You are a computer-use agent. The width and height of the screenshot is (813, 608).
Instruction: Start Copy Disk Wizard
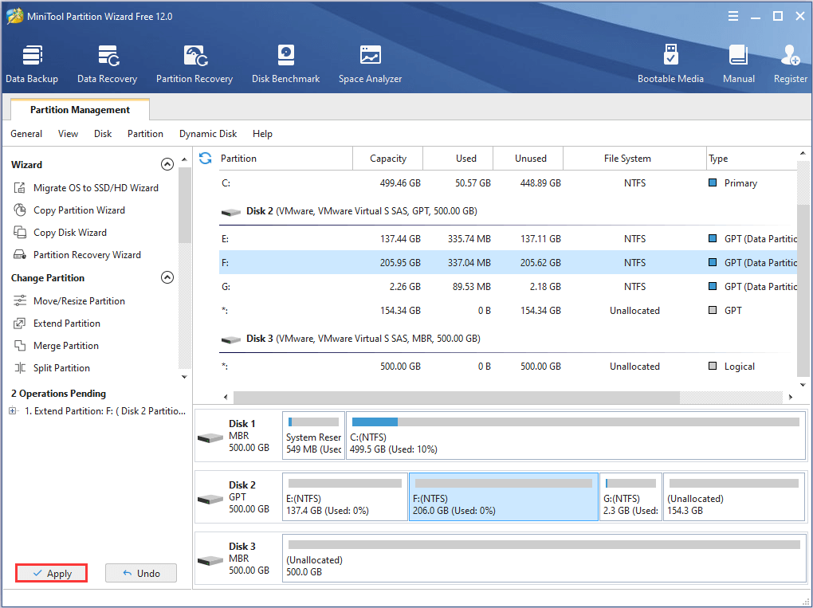(x=60, y=232)
